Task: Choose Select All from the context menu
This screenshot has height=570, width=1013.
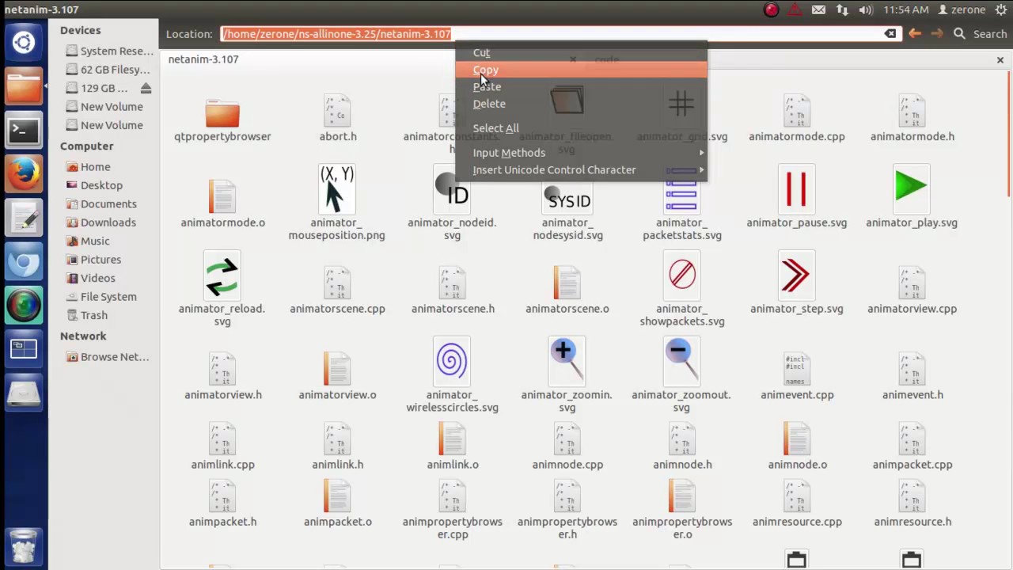Action: pos(581,128)
